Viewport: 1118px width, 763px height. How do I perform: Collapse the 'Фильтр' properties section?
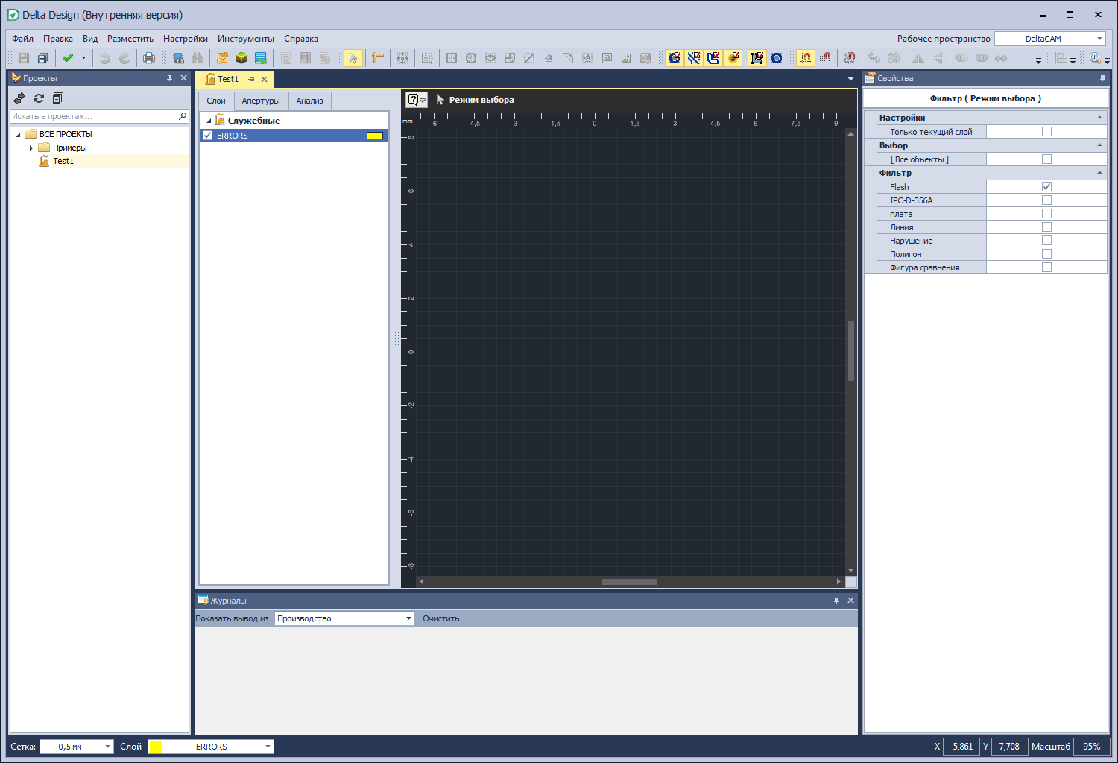click(x=1099, y=173)
